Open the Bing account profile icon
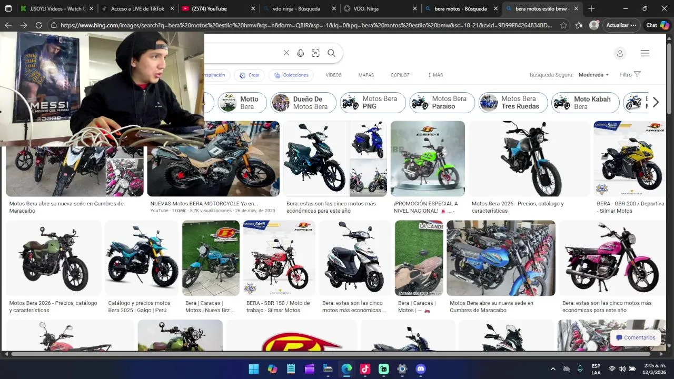Image resolution: width=674 pixels, height=379 pixels. [x=620, y=53]
